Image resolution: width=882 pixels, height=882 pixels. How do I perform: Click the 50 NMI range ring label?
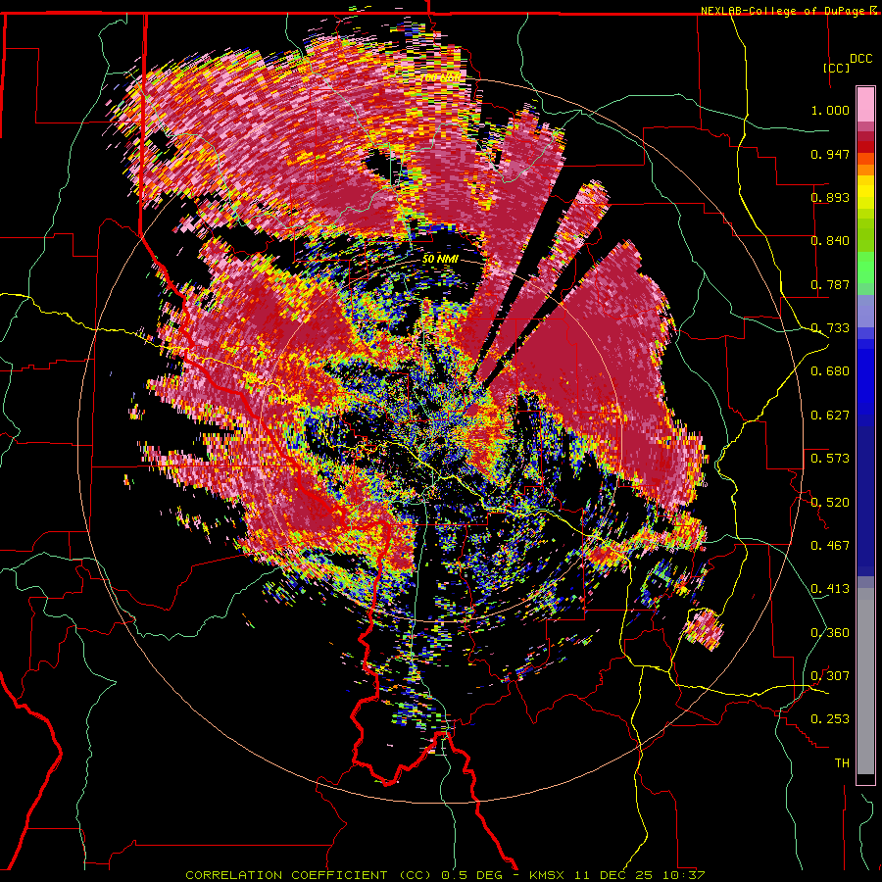440,260
